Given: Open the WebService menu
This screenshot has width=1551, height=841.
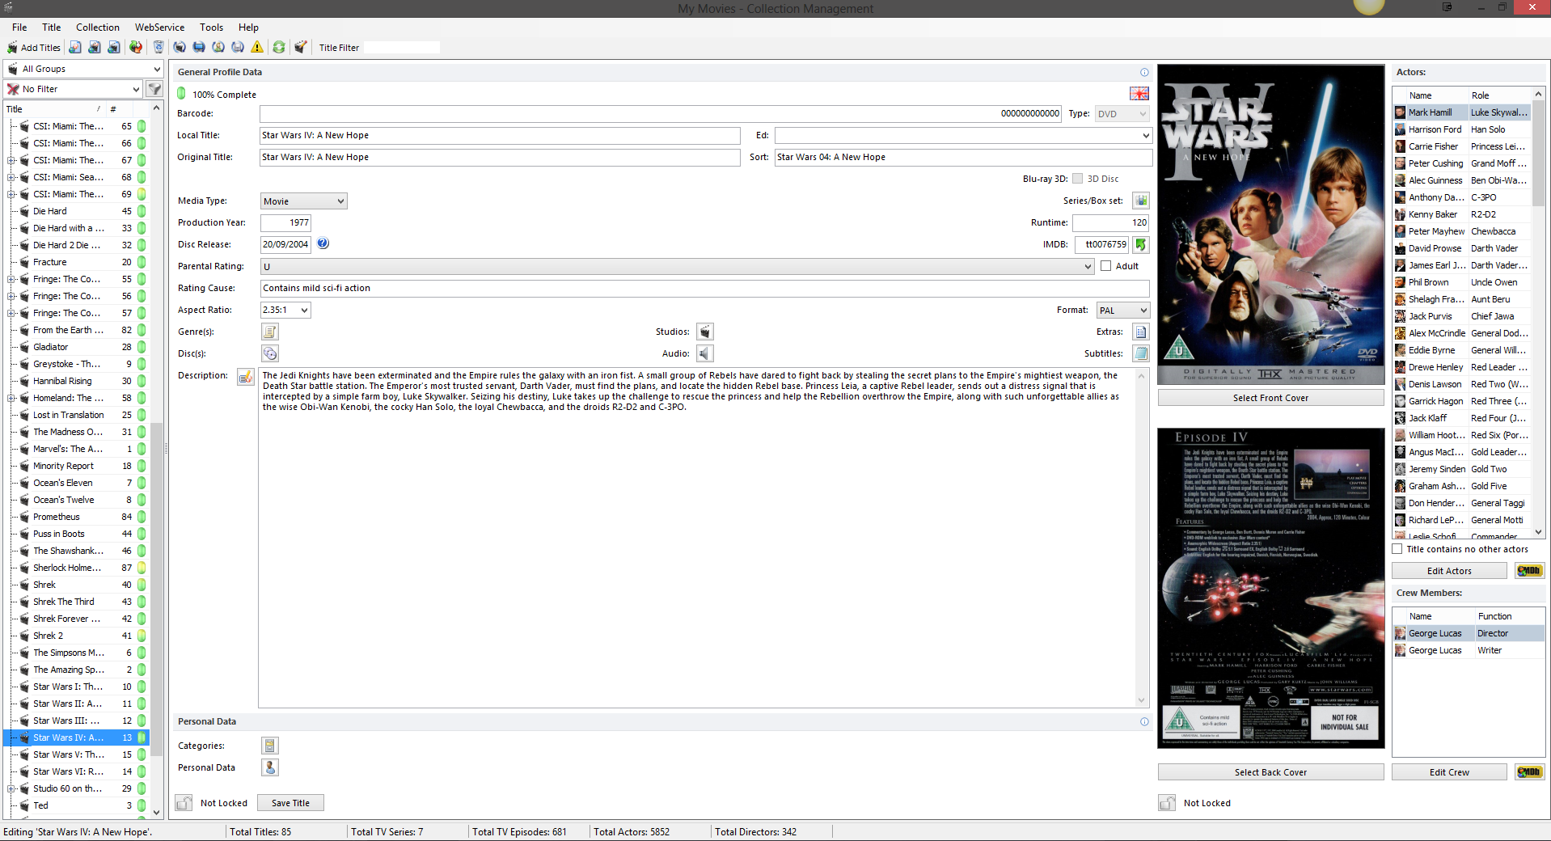Looking at the screenshot, I should click(159, 27).
